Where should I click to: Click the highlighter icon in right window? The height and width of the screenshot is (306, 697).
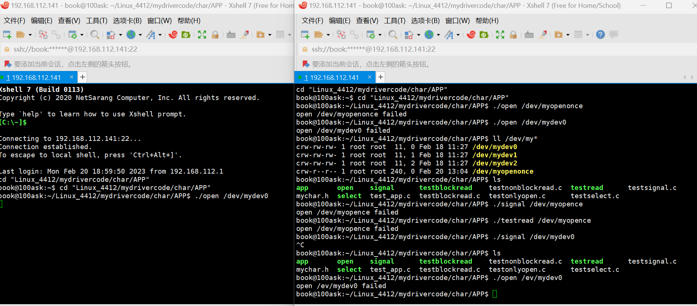[543, 35]
